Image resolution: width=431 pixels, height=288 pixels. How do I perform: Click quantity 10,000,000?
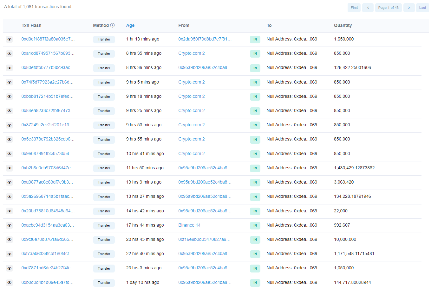point(345,239)
